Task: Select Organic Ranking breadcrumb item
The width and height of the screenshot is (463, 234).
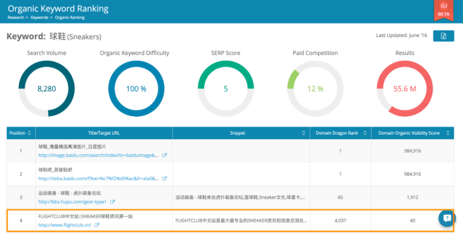Action: 69,17
